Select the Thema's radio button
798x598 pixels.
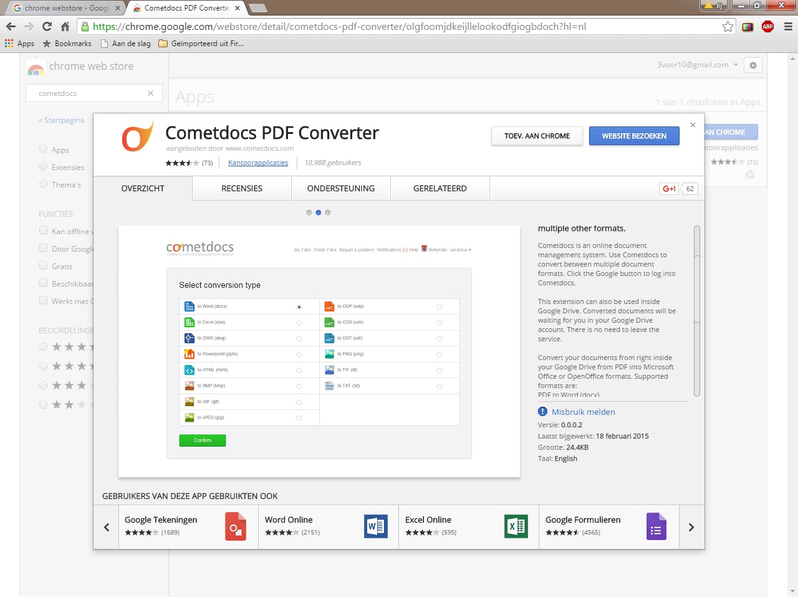(x=43, y=184)
